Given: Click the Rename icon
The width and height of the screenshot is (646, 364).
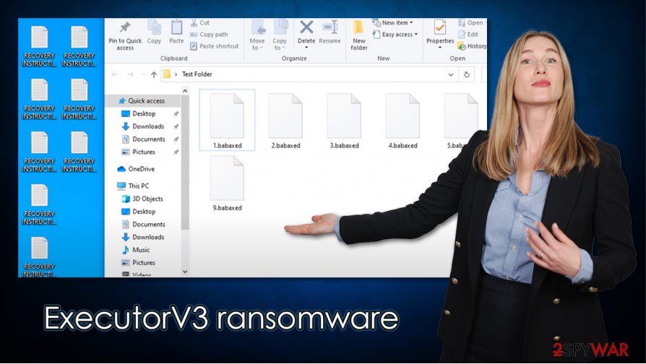Looking at the screenshot, I should pos(330,27).
